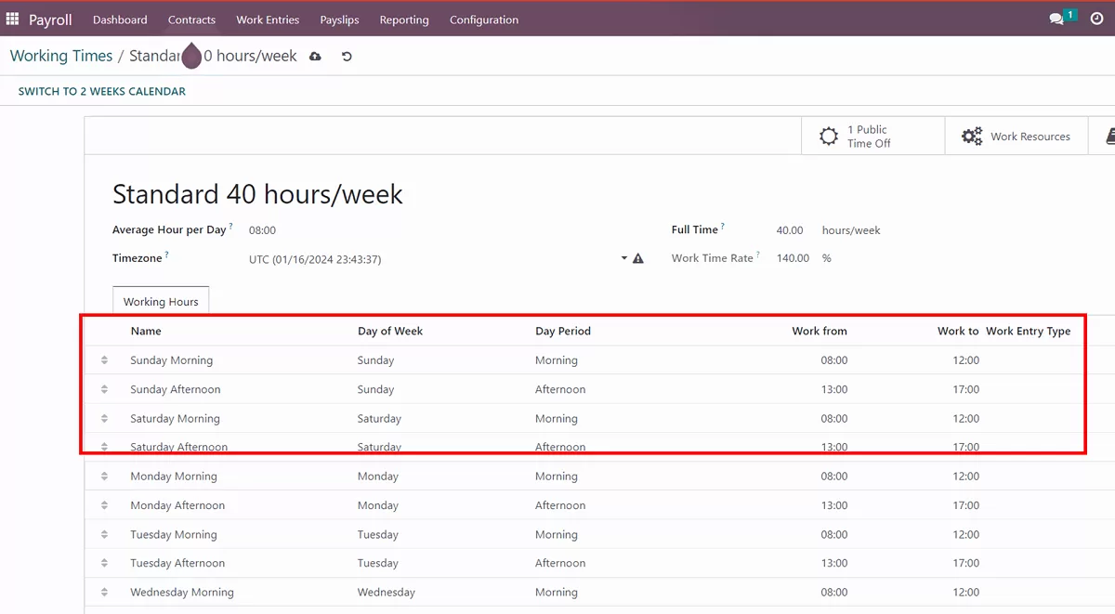1115x614 pixels.
Task: Click Sunday Afternoon row's Work to 17:00
Action: click(966, 389)
